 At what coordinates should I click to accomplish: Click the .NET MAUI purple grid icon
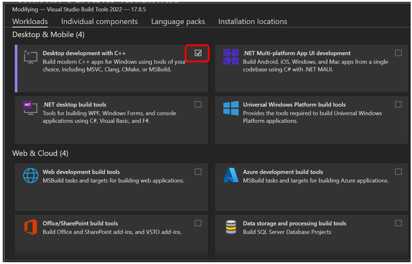pyautogui.click(x=231, y=57)
